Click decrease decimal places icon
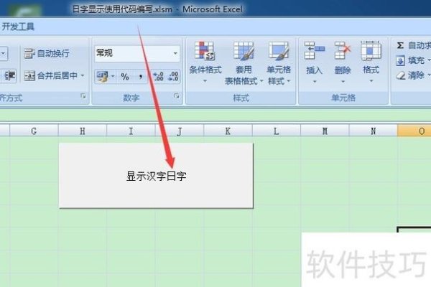 point(173,77)
